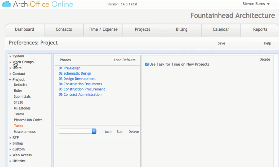279x167 pixels.
Task: Click the Main task button
Action: coord(109,132)
